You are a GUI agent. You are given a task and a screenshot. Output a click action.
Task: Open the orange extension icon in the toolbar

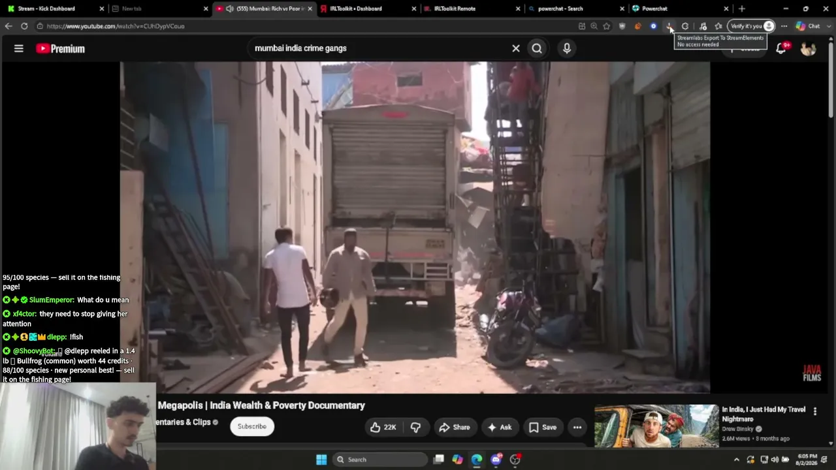pyautogui.click(x=638, y=26)
